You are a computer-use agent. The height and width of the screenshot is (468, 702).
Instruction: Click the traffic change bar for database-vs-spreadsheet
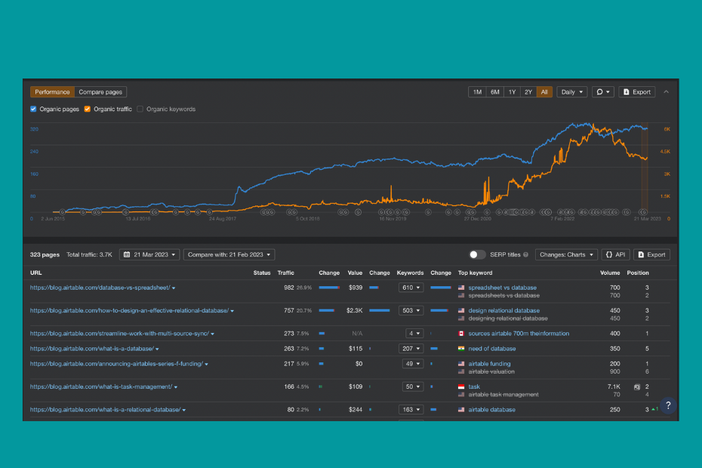click(x=329, y=288)
